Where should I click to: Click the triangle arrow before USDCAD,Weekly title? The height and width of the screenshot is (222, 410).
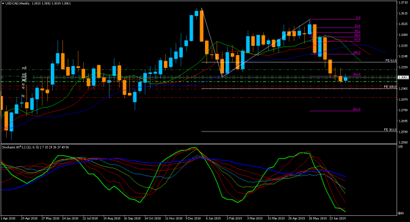click(3, 4)
